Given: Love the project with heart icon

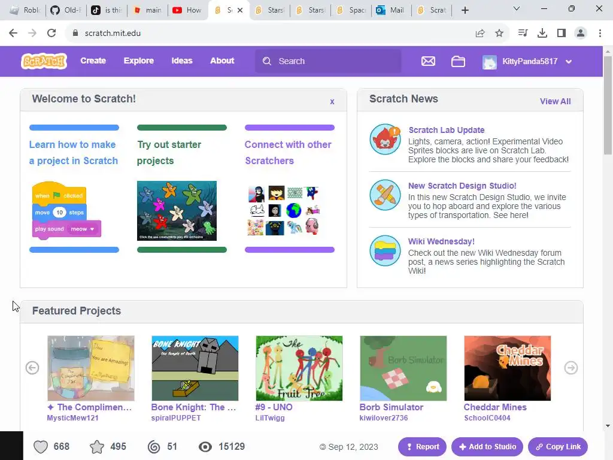Looking at the screenshot, I should [41, 447].
